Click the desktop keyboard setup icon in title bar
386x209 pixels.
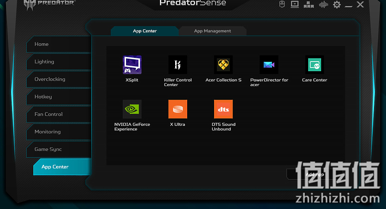[x=309, y=5]
